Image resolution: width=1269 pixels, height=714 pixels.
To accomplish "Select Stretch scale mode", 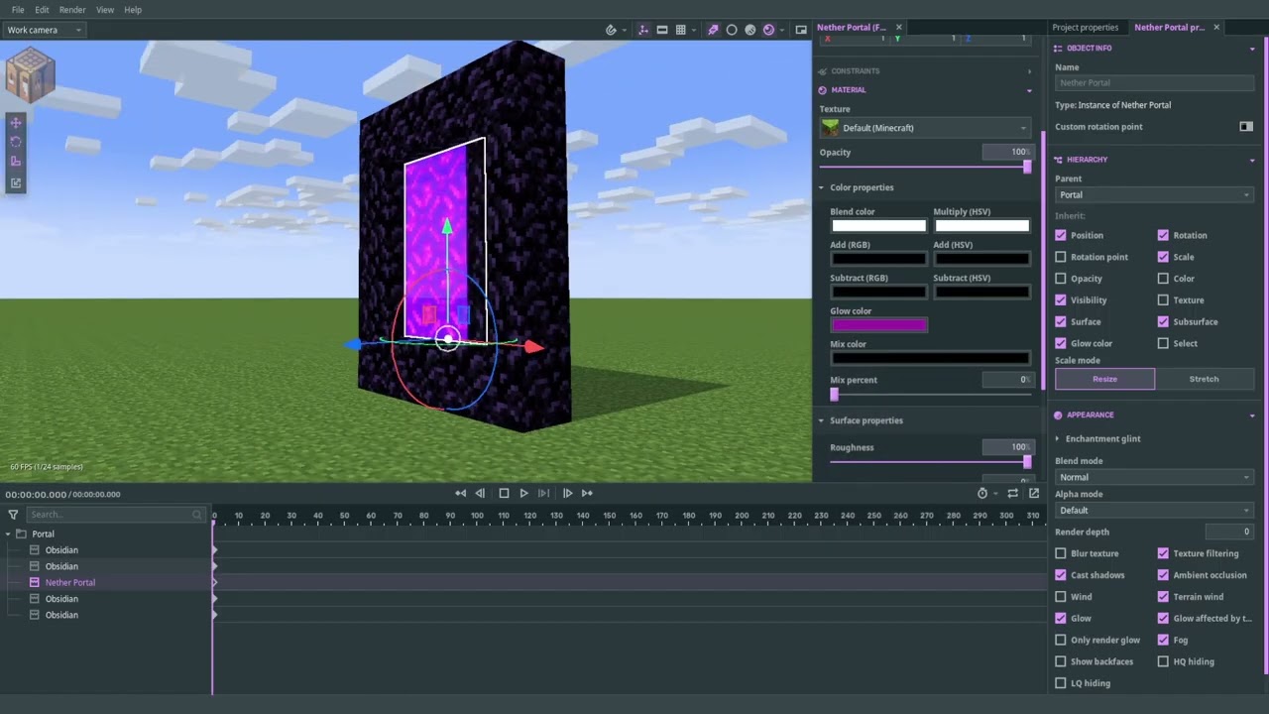I will (x=1205, y=379).
